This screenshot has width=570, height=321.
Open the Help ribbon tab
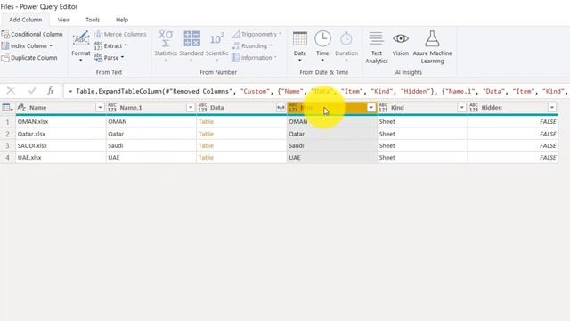pyautogui.click(x=122, y=20)
